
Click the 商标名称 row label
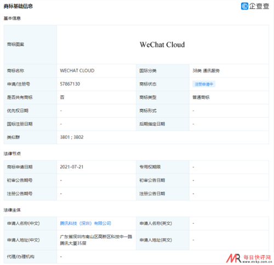(15, 71)
